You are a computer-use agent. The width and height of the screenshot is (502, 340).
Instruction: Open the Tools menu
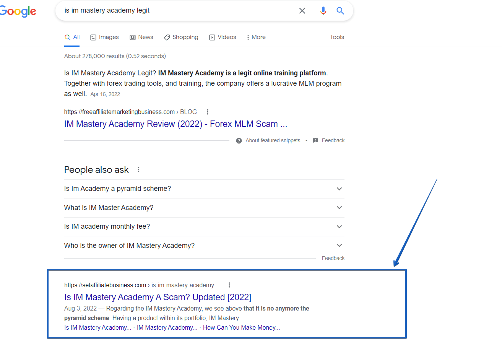click(x=337, y=37)
